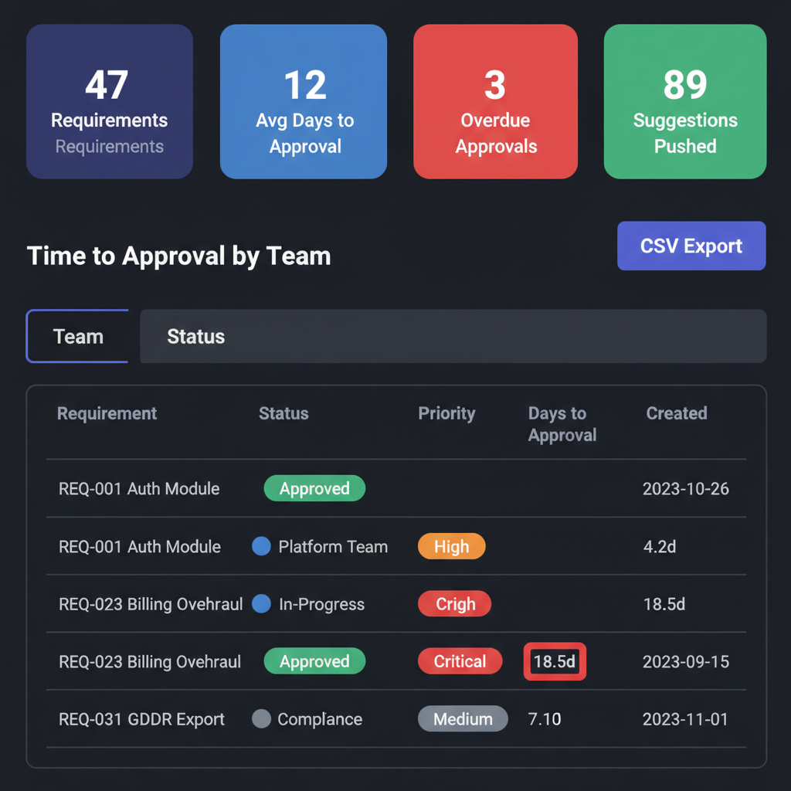The width and height of the screenshot is (791, 791).
Task: Select the REQ-031 GDDR Export requirement
Action: (142, 719)
